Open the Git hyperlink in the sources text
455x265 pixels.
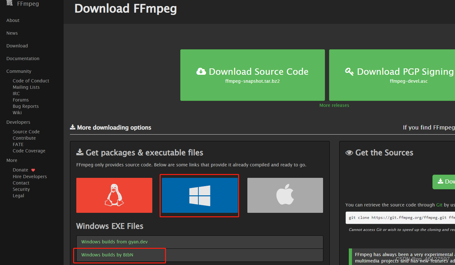[439, 205]
